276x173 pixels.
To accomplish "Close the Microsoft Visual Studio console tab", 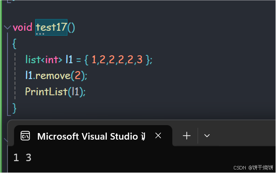I will 158,136.
